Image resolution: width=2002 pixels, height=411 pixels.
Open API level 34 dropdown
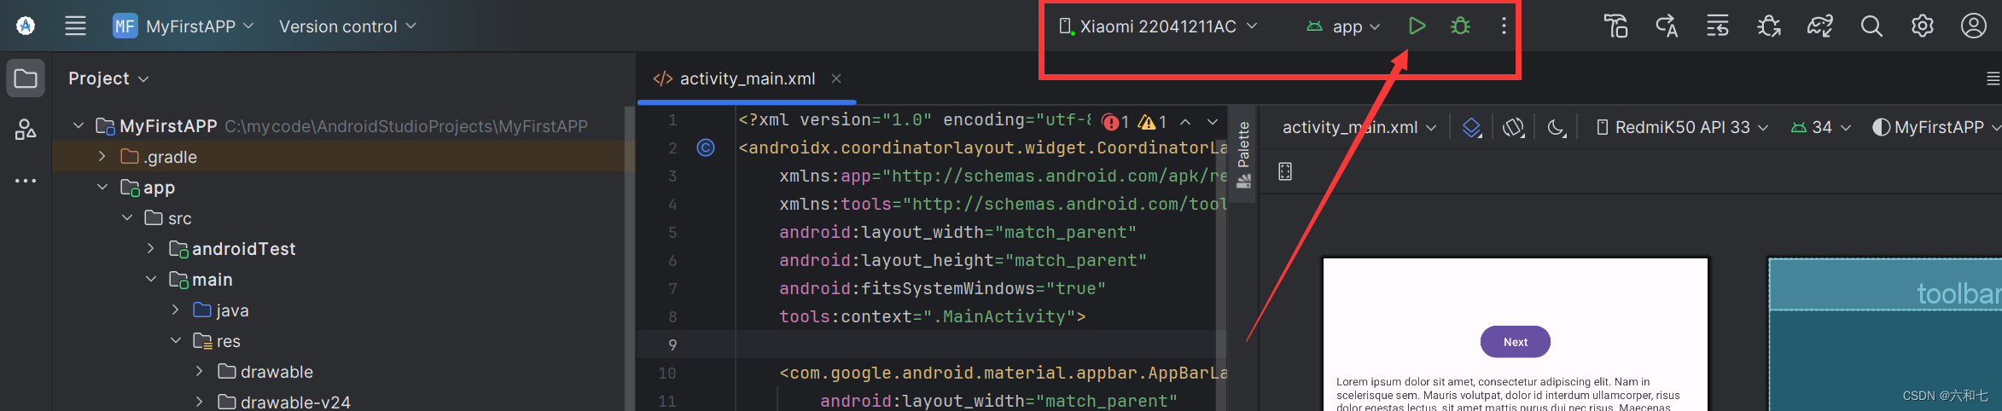coord(1821,128)
